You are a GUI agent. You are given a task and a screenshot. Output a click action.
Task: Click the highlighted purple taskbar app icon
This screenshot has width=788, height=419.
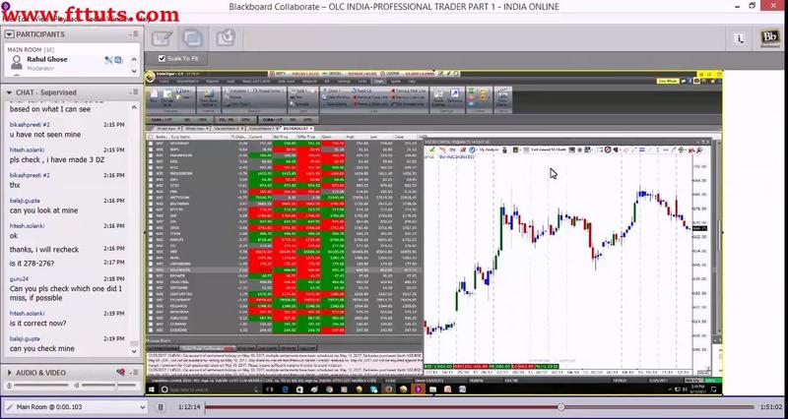point(418,389)
